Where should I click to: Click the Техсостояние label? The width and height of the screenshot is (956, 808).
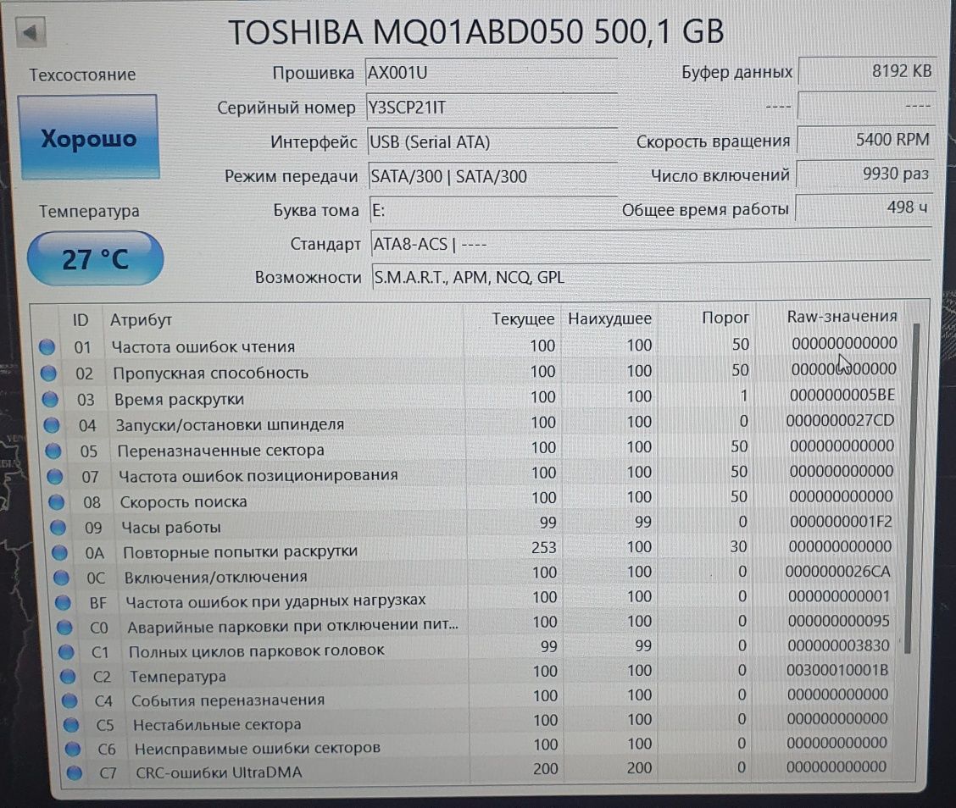click(83, 75)
